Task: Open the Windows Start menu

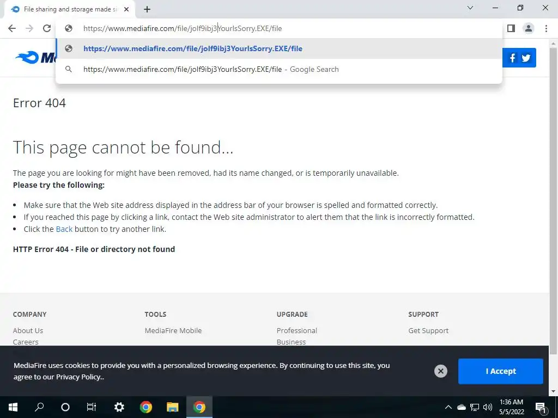Action: pyautogui.click(x=13, y=407)
